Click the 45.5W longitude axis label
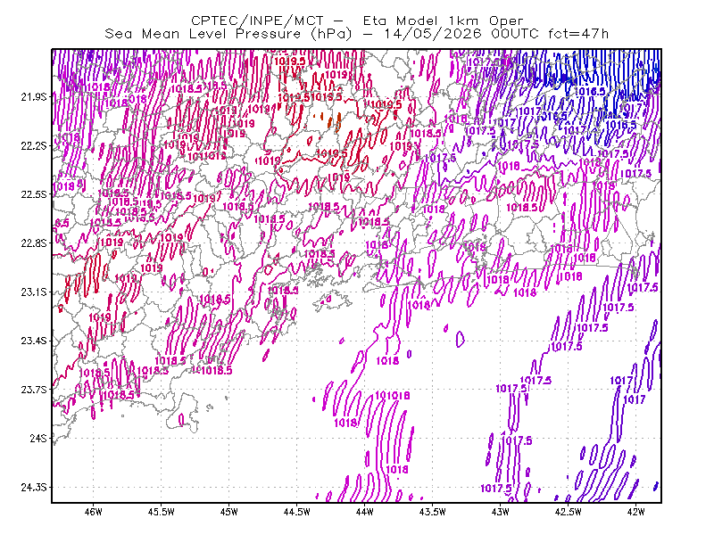Image resolution: width=714 pixels, height=551 pixels. (162, 512)
